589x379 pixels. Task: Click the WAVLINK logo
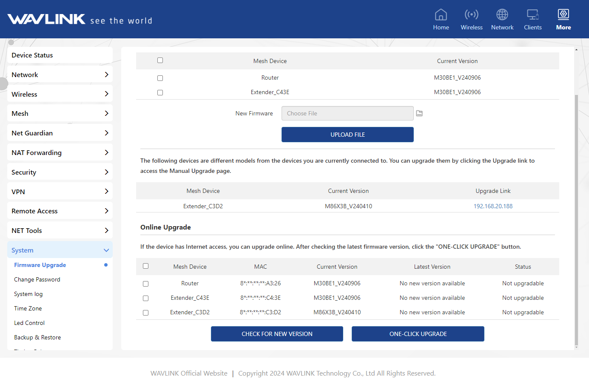coord(47,19)
